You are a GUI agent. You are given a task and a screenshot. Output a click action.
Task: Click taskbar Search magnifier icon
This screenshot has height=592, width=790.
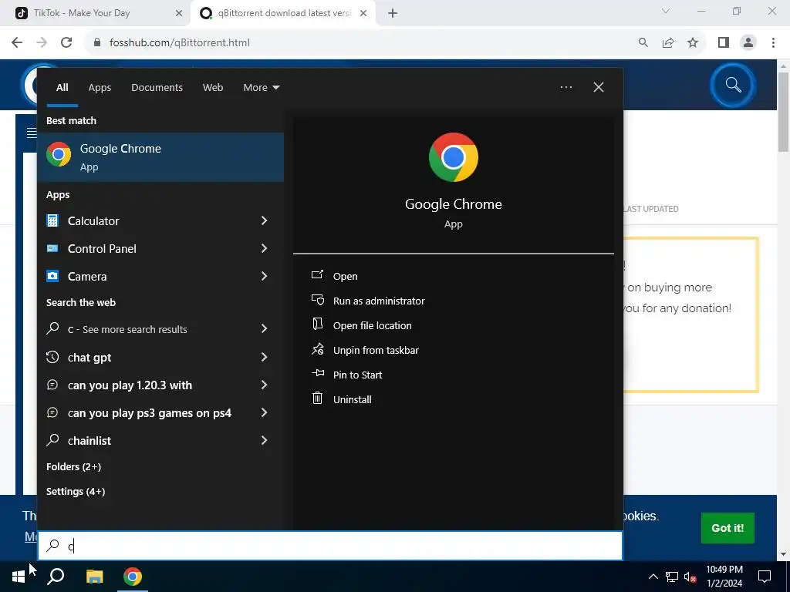[56, 577]
